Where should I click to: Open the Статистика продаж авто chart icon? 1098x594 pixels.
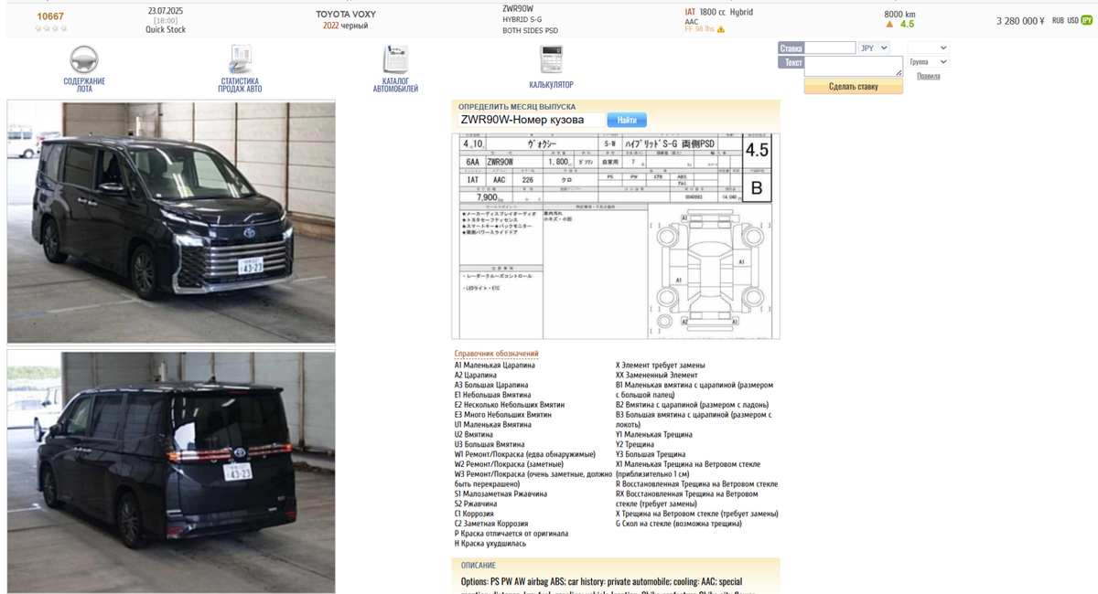point(241,60)
